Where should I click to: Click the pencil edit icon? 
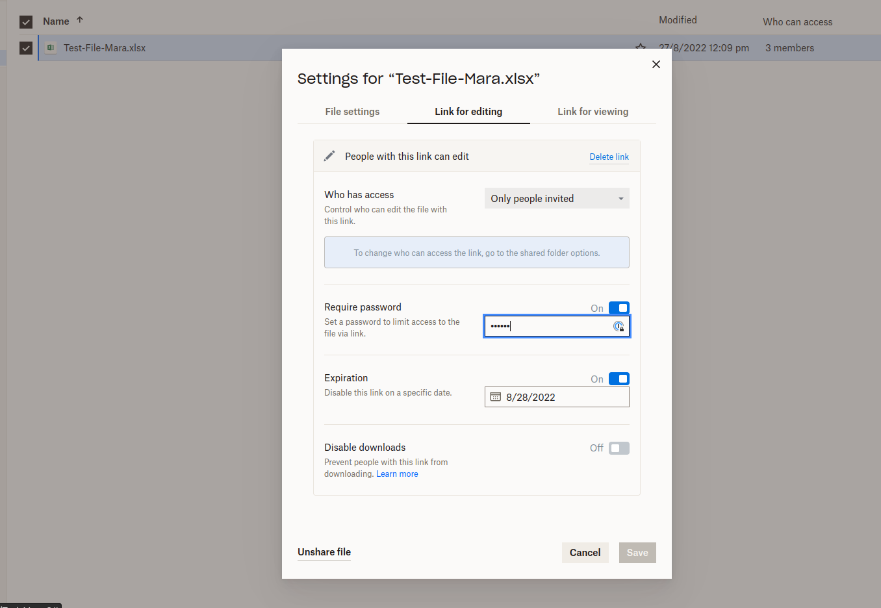329,156
